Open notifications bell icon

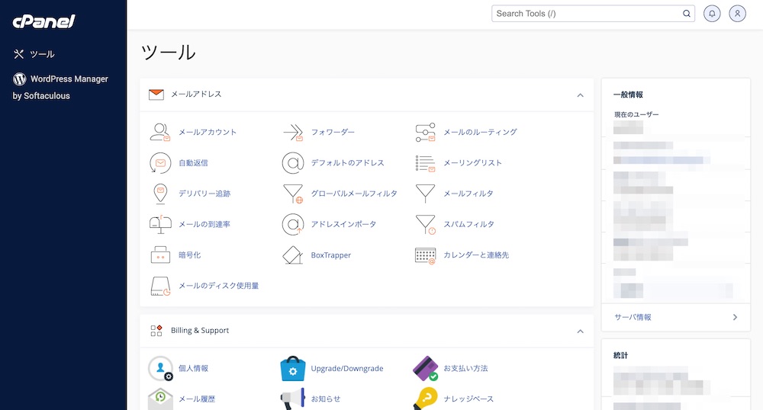[712, 14]
